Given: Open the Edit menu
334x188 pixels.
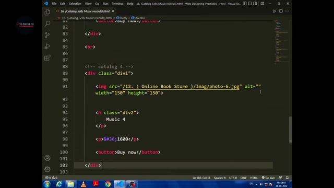Looking at the screenshot, I should click(63, 4).
